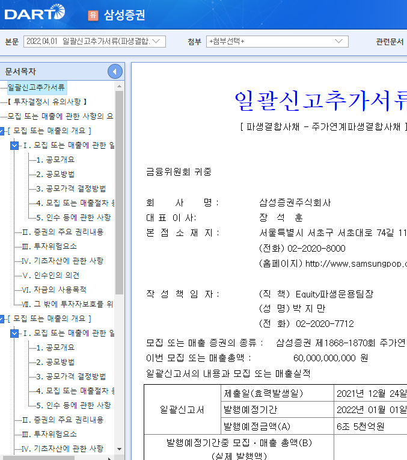This screenshot has width=407, height=460.
Task: Click the 일괄신고서 table row header
Action: click(x=182, y=409)
